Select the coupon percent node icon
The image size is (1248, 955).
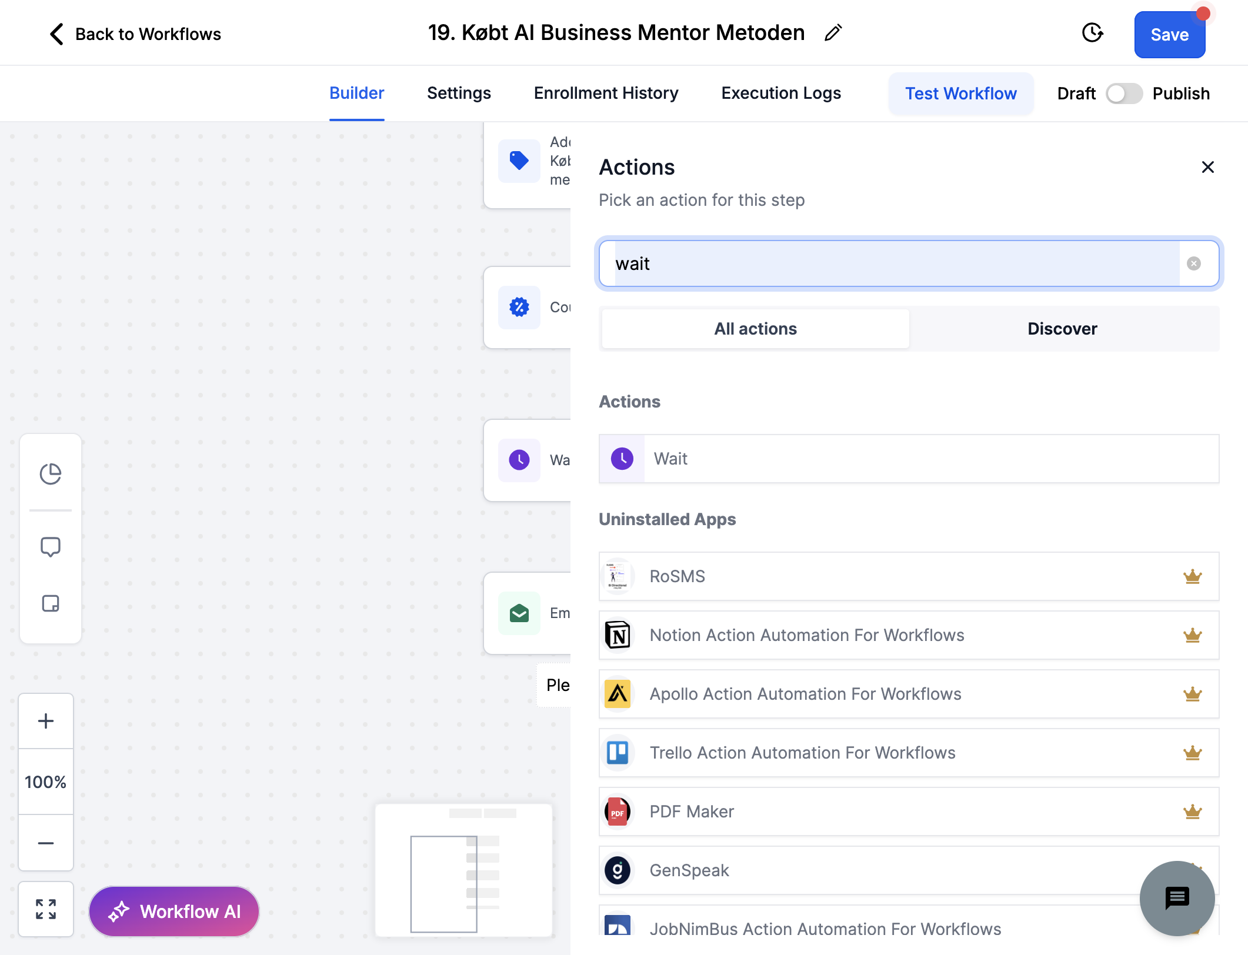[x=519, y=307]
